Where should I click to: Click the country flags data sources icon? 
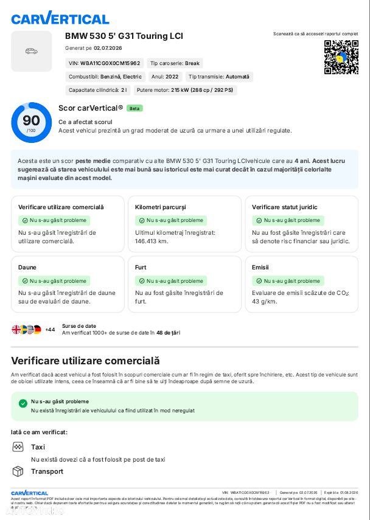(x=26, y=330)
